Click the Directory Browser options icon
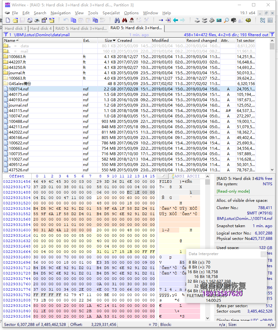 263,20
